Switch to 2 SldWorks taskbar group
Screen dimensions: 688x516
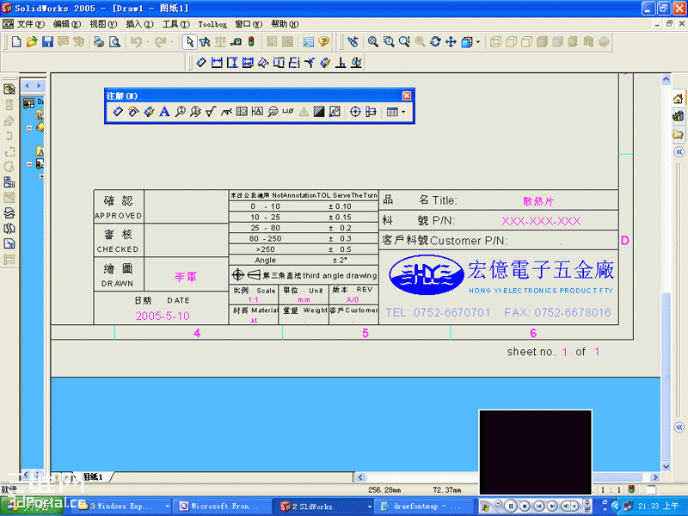point(323,507)
